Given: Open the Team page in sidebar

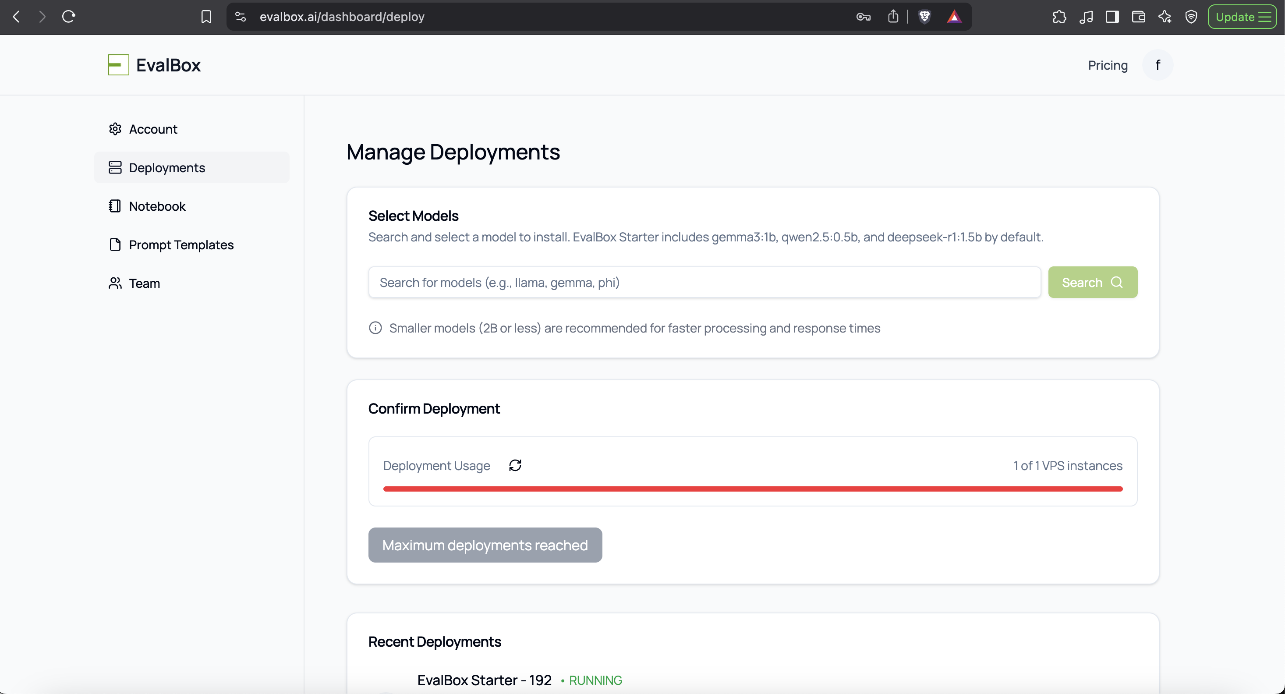Looking at the screenshot, I should coord(191,283).
